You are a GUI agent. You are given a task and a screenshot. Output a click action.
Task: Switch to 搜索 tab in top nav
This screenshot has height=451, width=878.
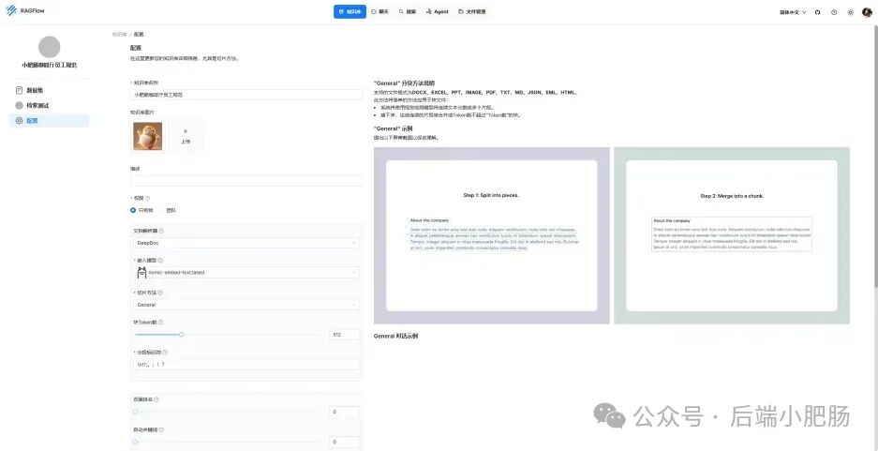[x=407, y=12]
